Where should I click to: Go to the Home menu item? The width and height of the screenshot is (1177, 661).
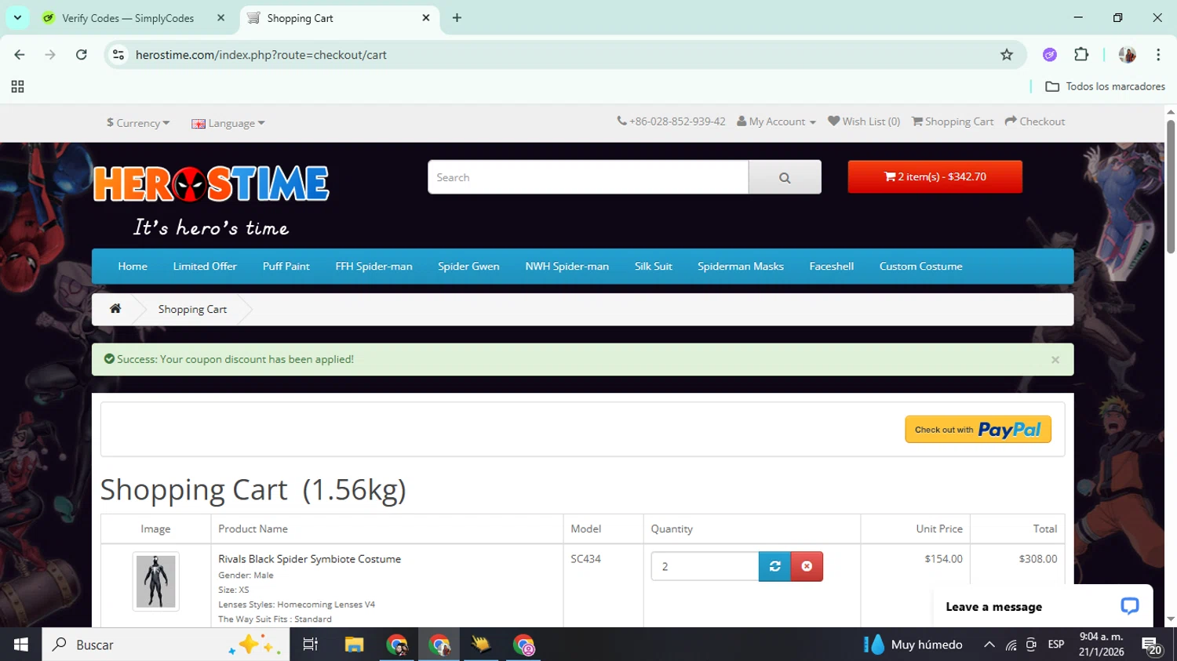133,267
